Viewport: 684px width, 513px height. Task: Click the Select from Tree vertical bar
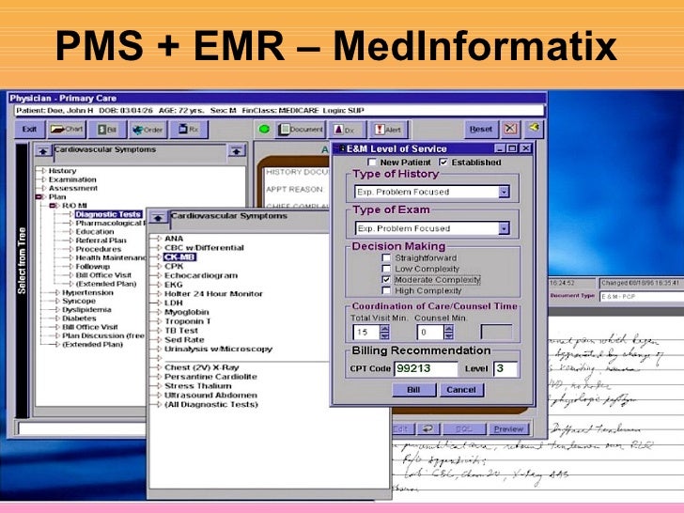point(22,280)
